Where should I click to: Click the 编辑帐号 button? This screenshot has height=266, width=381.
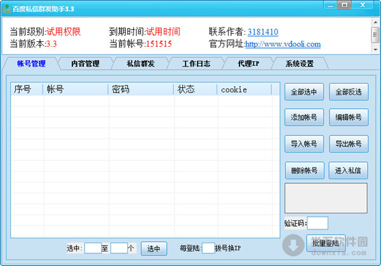[x=349, y=117]
